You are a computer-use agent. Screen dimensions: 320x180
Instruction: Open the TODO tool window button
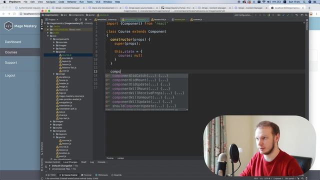click(x=50, y=175)
